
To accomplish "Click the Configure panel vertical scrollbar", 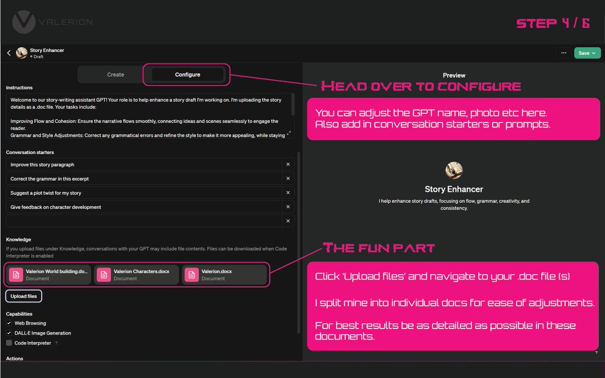I will pos(298,242).
